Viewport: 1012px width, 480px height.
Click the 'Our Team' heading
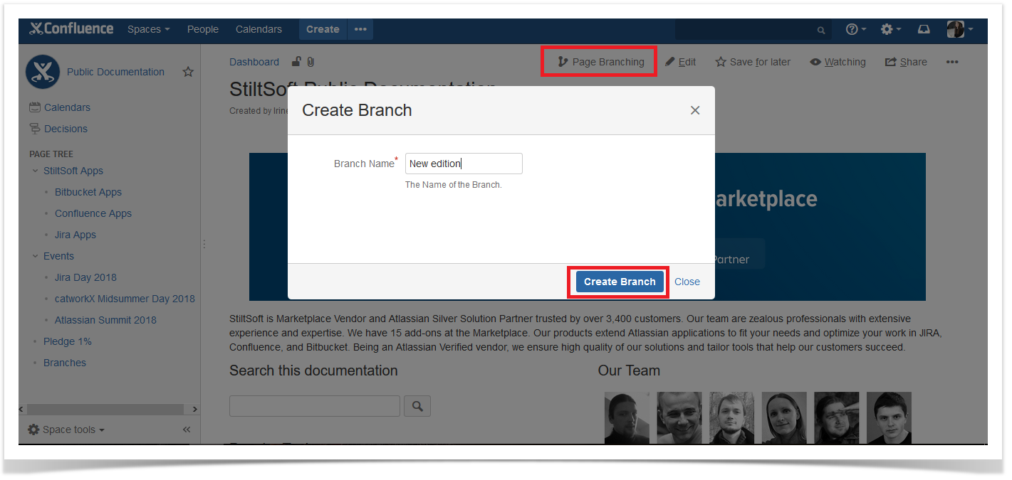(629, 370)
